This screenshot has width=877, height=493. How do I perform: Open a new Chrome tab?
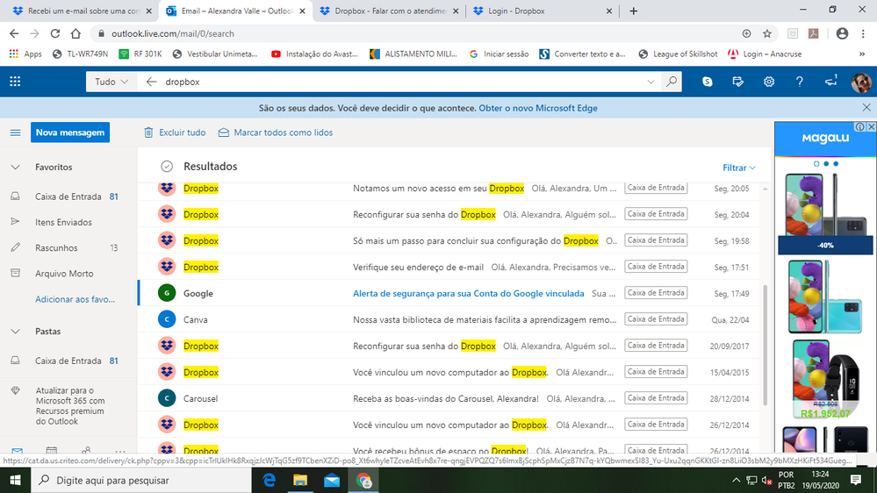pyautogui.click(x=633, y=11)
